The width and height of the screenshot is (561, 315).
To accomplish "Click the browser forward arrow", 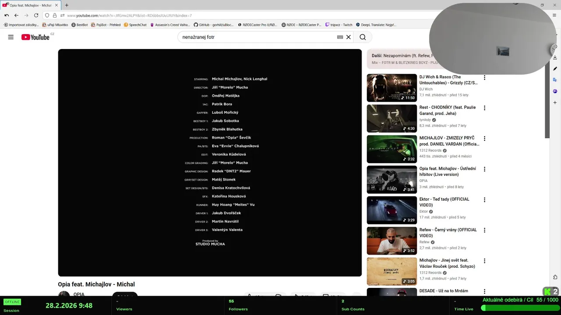I will tap(26, 15).
